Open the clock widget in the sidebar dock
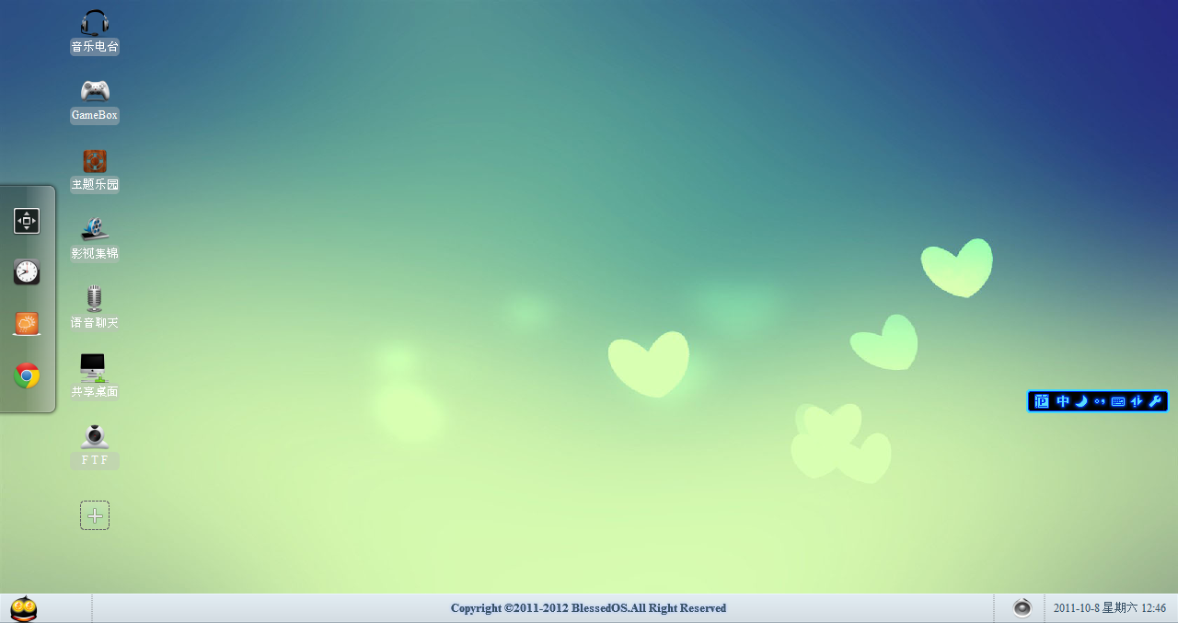The width and height of the screenshot is (1178, 623). (27, 271)
